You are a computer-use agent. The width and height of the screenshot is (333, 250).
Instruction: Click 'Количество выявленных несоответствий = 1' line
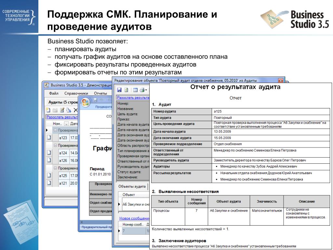point(191,229)
